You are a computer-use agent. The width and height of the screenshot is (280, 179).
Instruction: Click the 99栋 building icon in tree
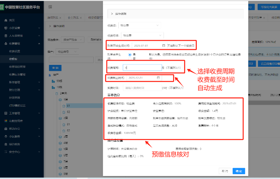point(53,81)
